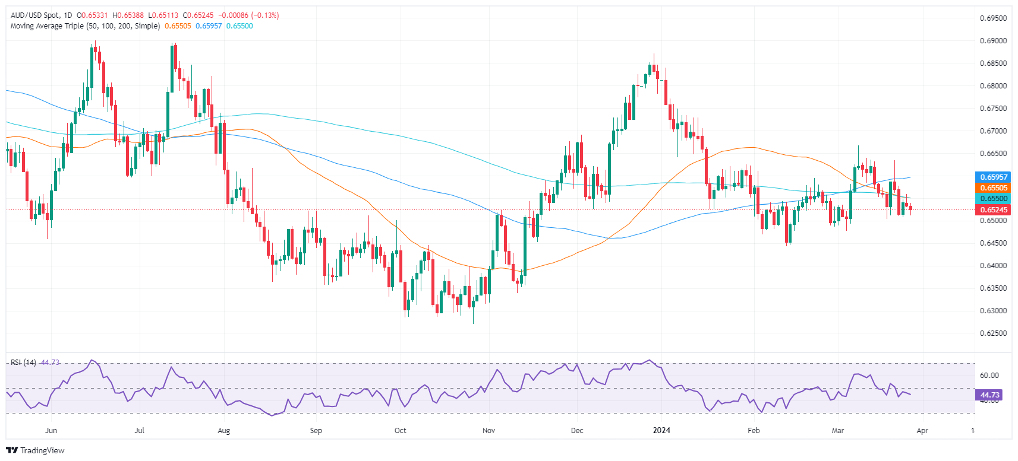The width and height of the screenshot is (1018, 461).
Task: Click the RSI (14) indicator label
Action: point(23,363)
